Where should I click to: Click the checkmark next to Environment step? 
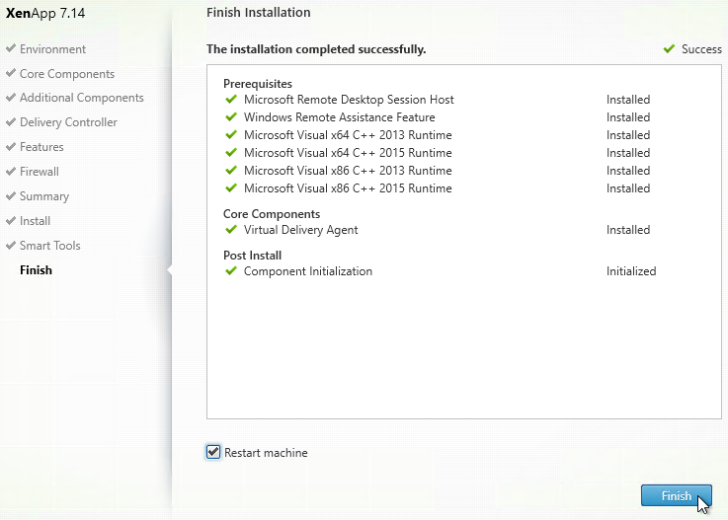(11, 48)
